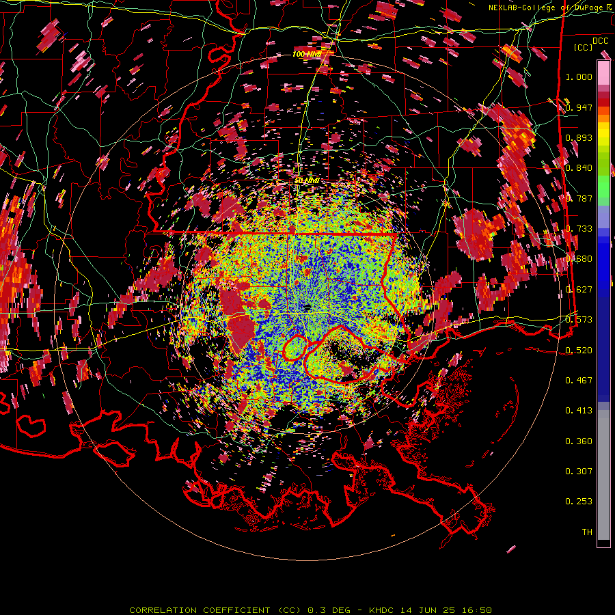615x615 pixels.
Task: Pick the light pink segment of the color bar
Action: click(603, 73)
